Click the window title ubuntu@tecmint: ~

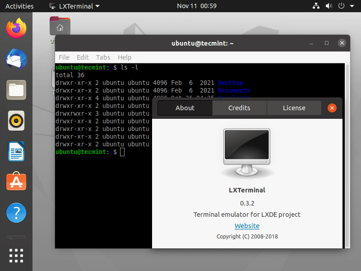coord(202,43)
